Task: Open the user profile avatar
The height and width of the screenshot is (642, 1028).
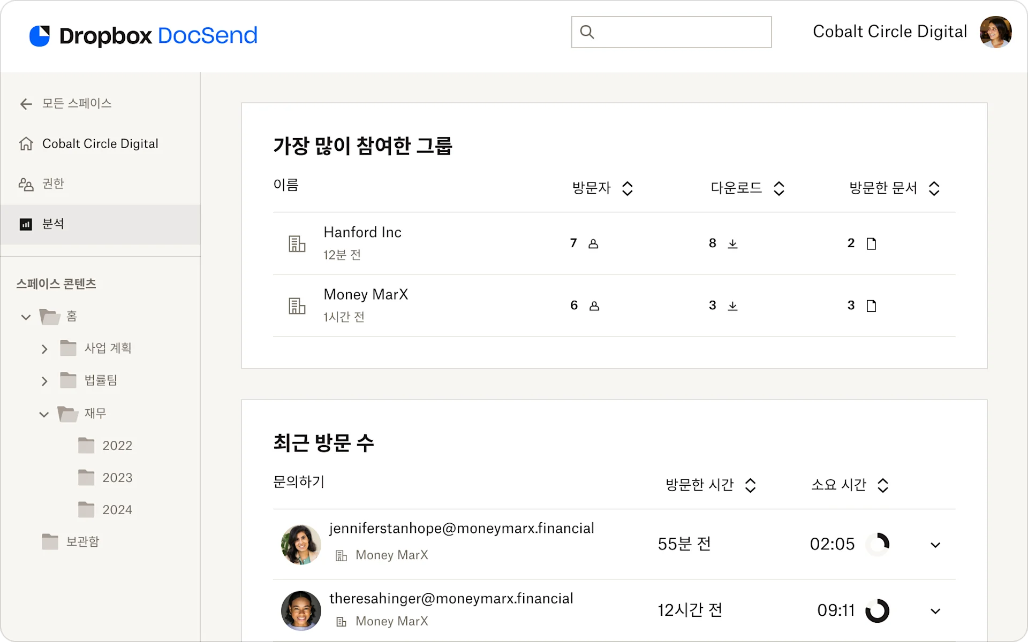Action: click(995, 32)
